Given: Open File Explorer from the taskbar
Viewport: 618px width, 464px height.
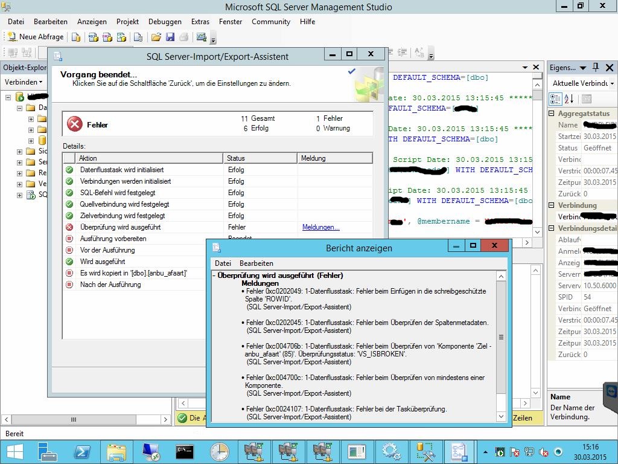Looking at the screenshot, I should (116, 452).
